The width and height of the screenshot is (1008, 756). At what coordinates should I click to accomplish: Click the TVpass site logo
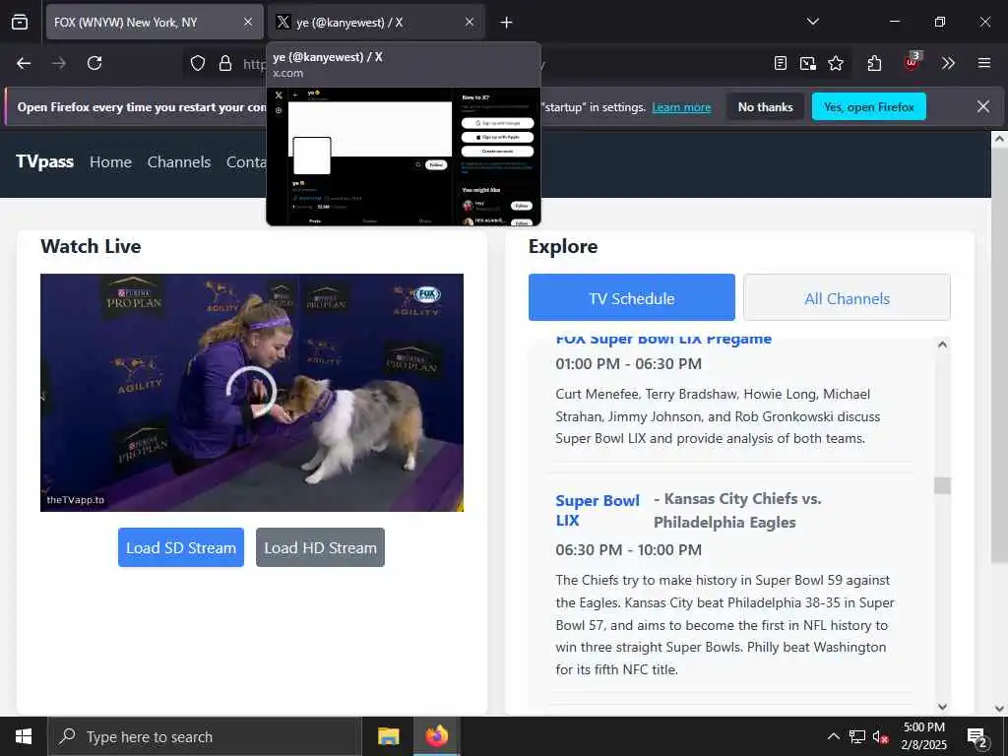point(44,161)
